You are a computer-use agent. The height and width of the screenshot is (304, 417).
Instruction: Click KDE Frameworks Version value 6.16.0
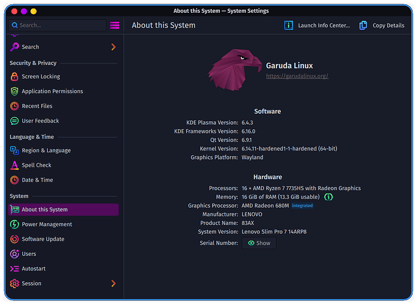[x=248, y=132]
